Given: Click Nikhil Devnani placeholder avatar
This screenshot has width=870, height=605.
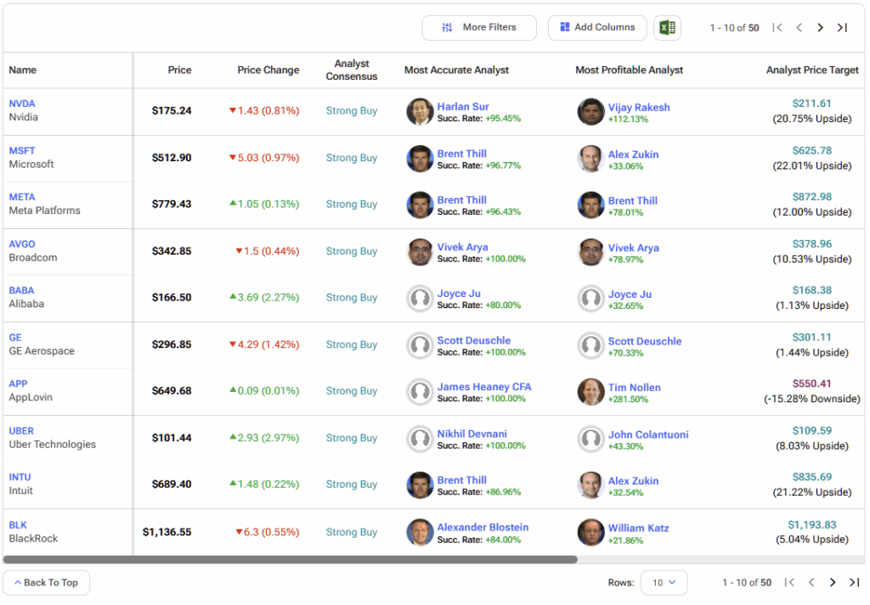Looking at the screenshot, I should [420, 439].
